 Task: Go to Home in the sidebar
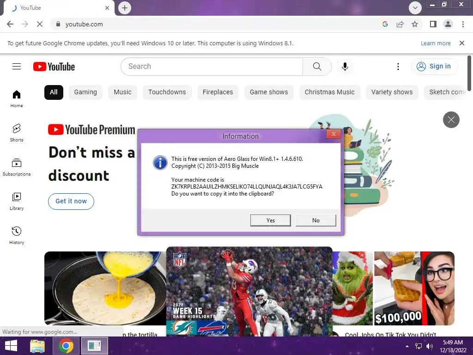pos(17,99)
